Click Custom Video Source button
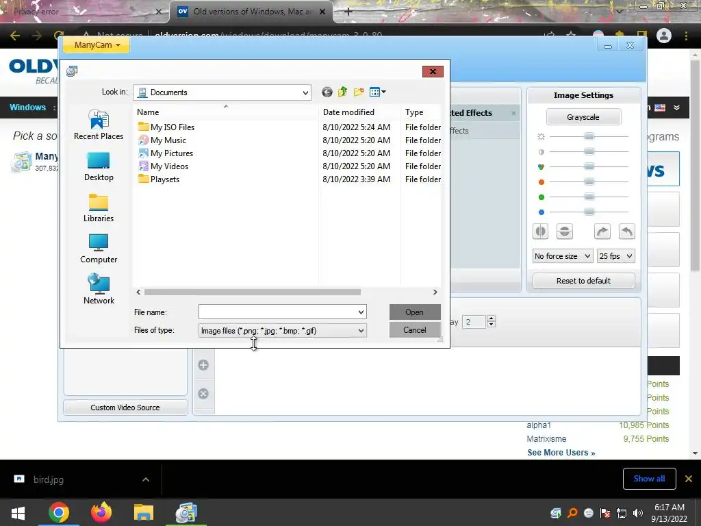701x526 pixels. click(125, 408)
